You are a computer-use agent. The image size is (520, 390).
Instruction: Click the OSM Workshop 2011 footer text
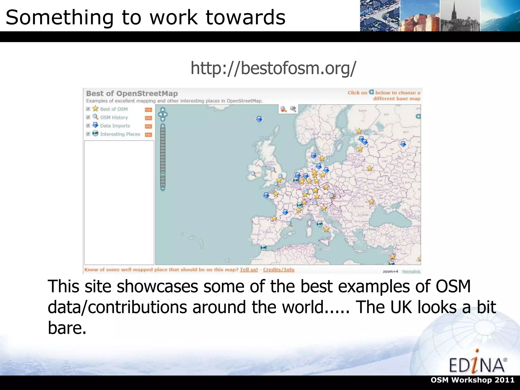473,380
